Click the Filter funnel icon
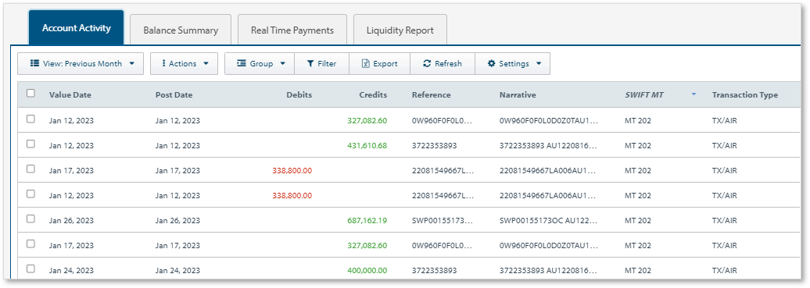The width and height of the screenshot is (810, 288). (310, 63)
